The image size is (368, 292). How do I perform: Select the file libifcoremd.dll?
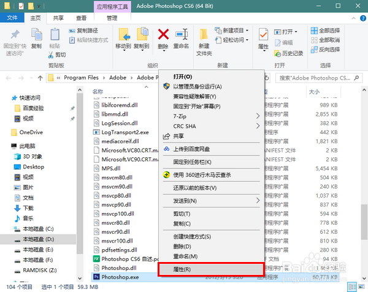click(120, 105)
